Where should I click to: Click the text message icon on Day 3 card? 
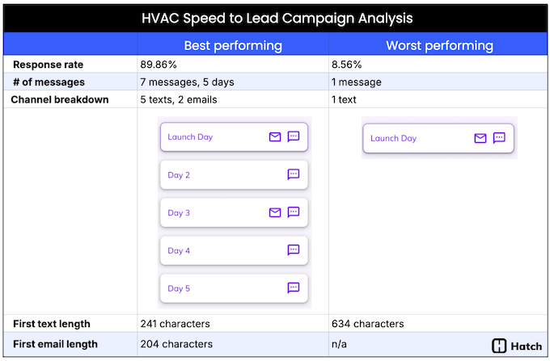tap(294, 212)
